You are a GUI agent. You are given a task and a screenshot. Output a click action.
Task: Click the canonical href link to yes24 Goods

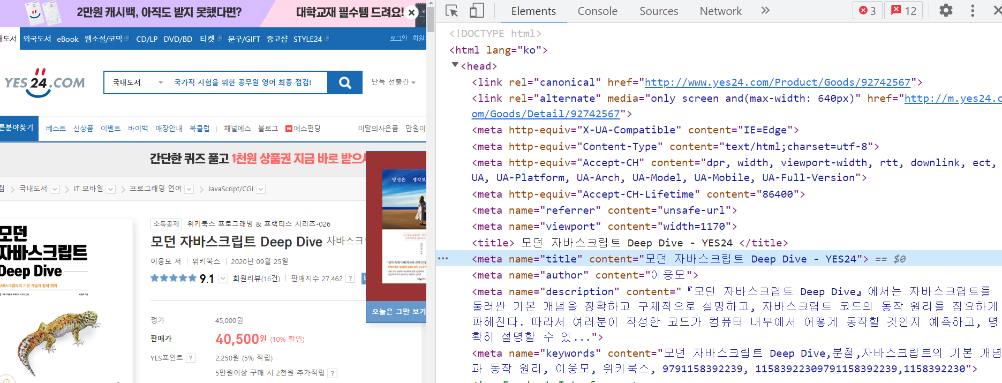pos(778,82)
